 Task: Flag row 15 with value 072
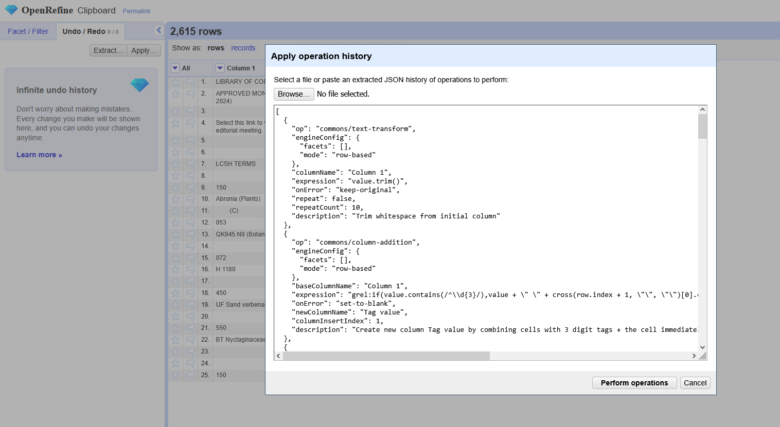click(x=190, y=258)
